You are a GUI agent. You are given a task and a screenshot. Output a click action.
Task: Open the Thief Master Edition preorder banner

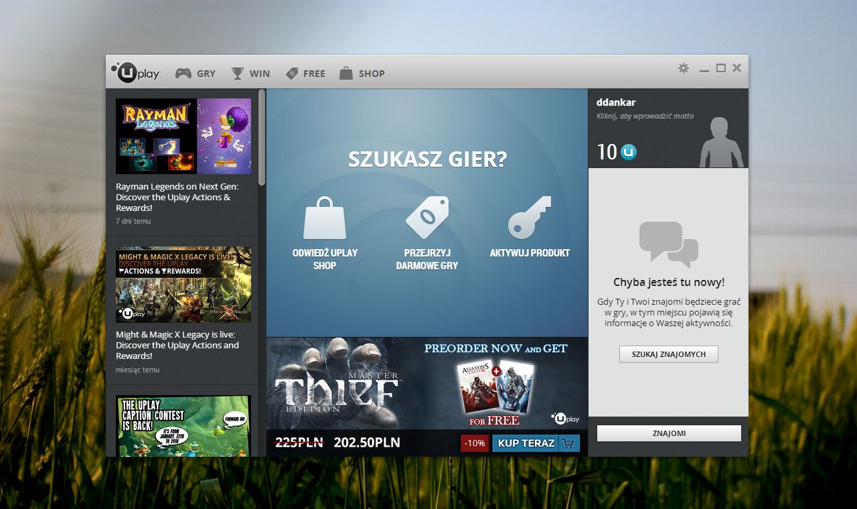point(427,383)
